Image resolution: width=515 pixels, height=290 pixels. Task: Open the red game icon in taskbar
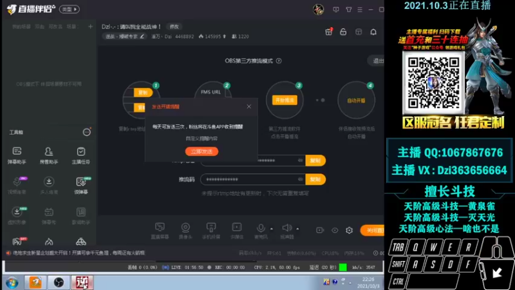click(x=82, y=282)
